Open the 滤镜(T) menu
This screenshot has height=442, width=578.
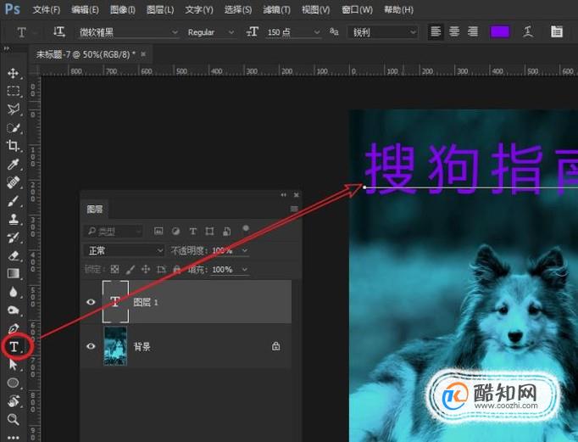[x=276, y=9]
